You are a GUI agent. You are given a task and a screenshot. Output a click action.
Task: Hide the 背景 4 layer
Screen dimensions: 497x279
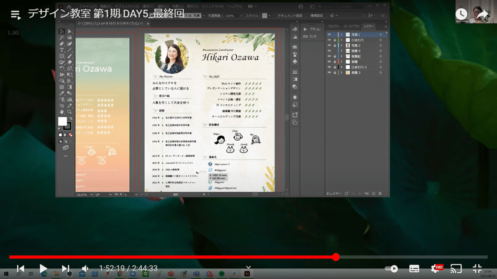pos(329,51)
